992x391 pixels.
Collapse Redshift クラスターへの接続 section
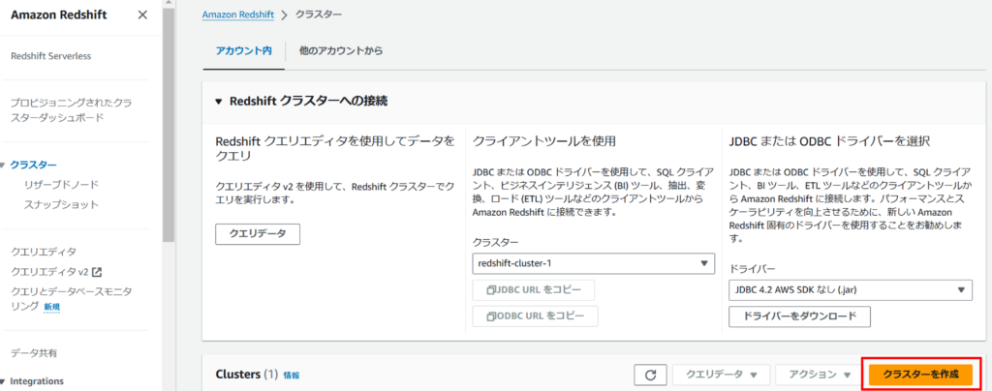coord(219,101)
